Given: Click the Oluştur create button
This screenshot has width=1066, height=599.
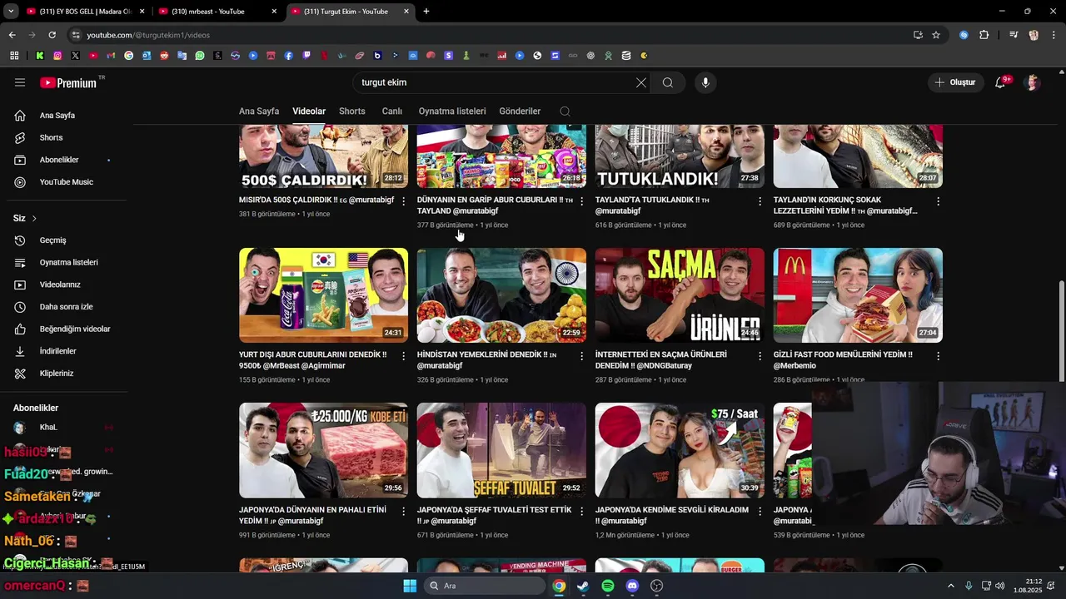Looking at the screenshot, I should click(x=955, y=82).
